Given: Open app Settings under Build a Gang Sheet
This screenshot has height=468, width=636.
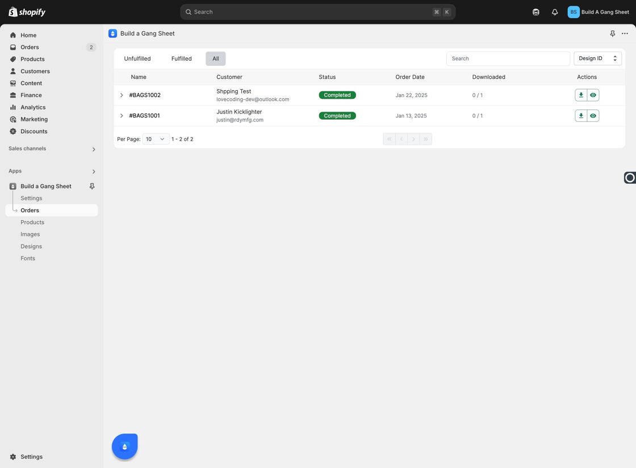Looking at the screenshot, I should tap(31, 198).
